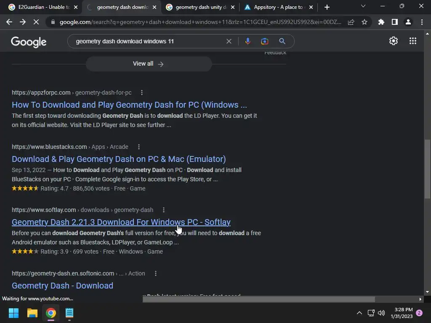Image resolution: width=431 pixels, height=323 pixels.
Task: Open clock and date 3:28 PM
Action: 402,313
